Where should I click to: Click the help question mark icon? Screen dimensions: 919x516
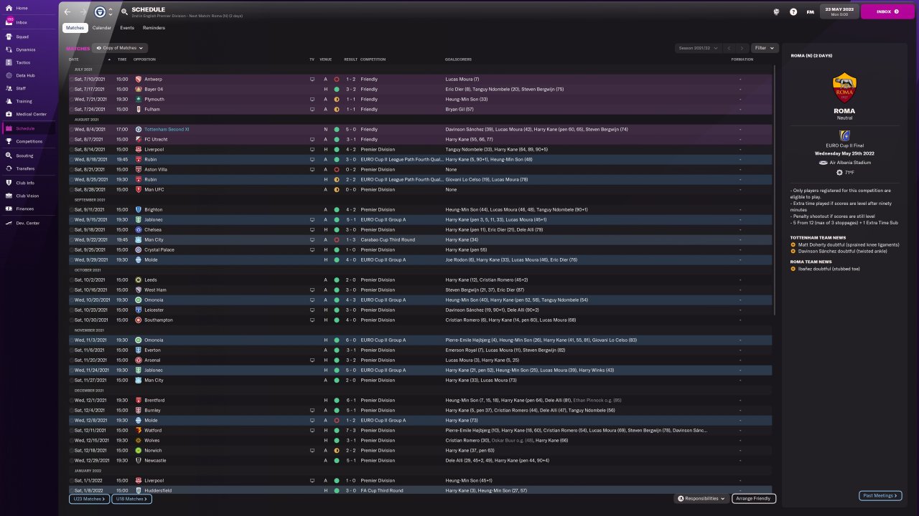tap(793, 11)
